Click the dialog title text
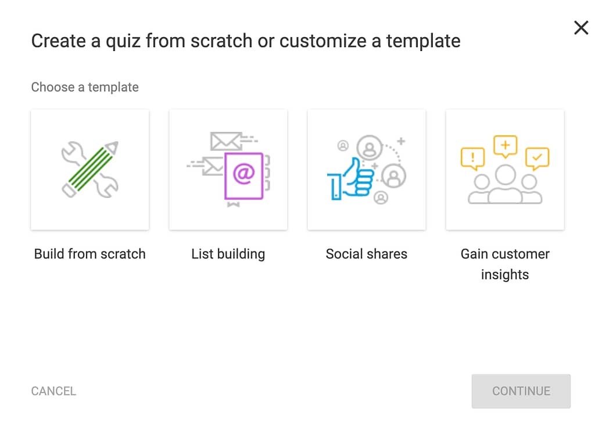The image size is (595, 421). point(246,41)
